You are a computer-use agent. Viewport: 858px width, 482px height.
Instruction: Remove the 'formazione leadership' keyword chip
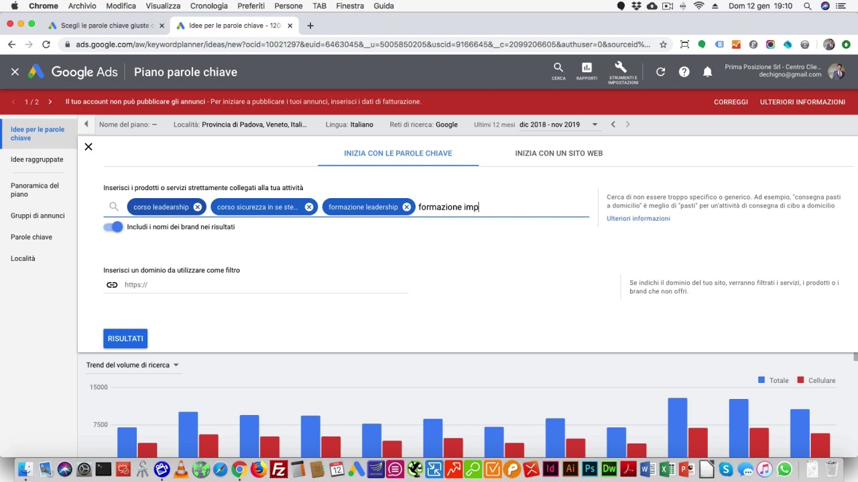click(x=406, y=207)
